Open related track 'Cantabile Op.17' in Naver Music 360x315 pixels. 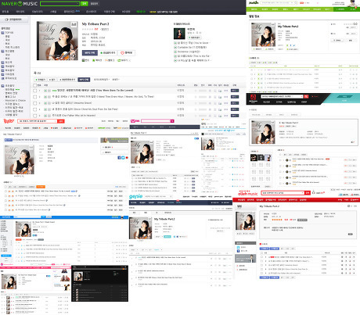point(192,47)
